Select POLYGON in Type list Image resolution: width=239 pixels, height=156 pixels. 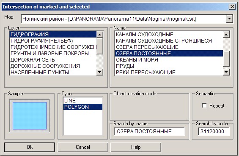click(x=83, y=107)
